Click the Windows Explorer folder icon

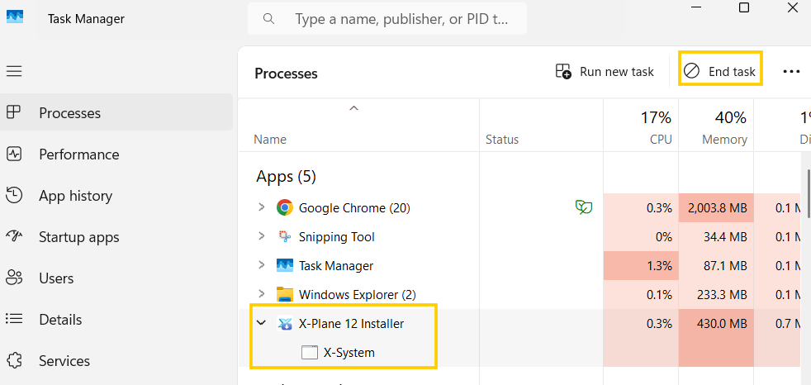coord(285,294)
